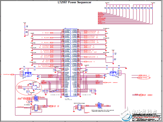Click the PMBus dongle connector symbol
163x122 pixels.
click(80, 107)
